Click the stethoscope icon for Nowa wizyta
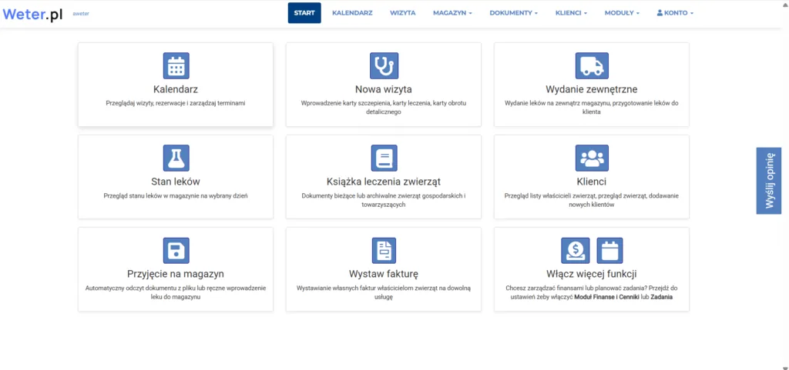The width and height of the screenshot is (789, 370). click(384, 65)
